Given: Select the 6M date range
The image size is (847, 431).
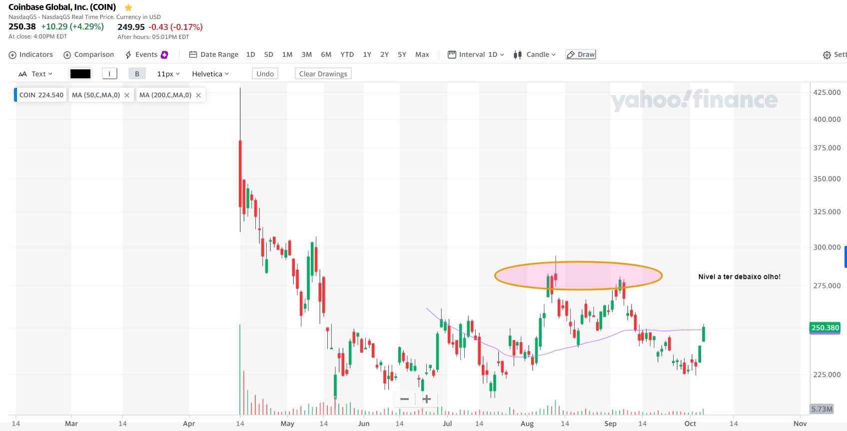Looking at the screenshot, I should click(326, 55).
